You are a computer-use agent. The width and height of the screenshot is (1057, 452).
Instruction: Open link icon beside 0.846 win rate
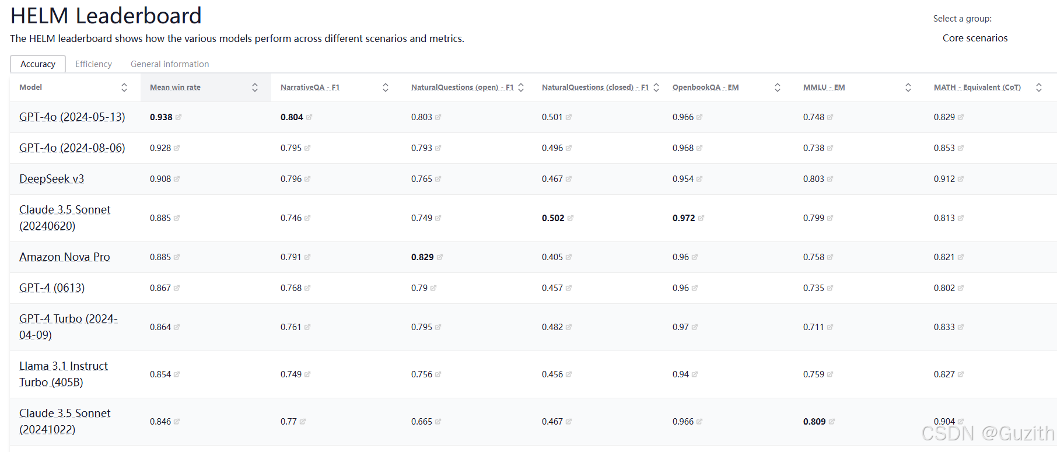tap(177, 422)
